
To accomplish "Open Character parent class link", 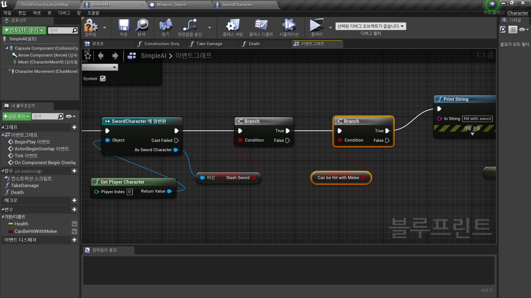I will click(517, 13).
